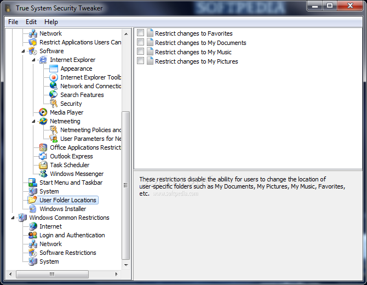Click the Windows Common Restrictions computer icon
This screenshot has height=285, width=367.
22,218
